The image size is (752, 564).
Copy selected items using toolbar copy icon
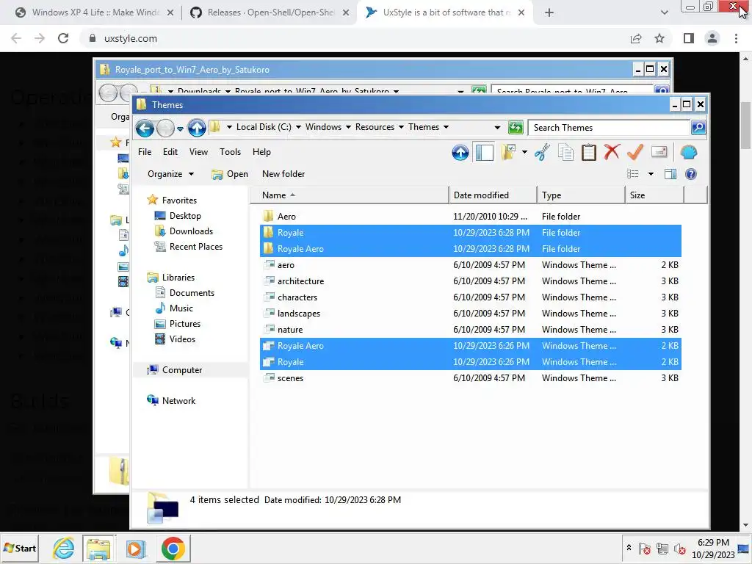566,153
